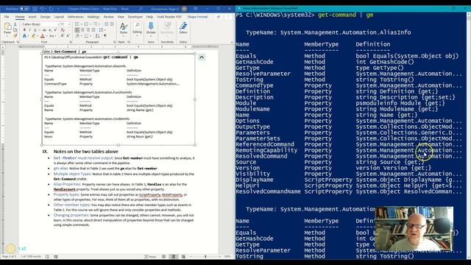The width and height of the screenshot is (471, 265).
Task: Click the word count in status bar
Action: tap(31, 257)
